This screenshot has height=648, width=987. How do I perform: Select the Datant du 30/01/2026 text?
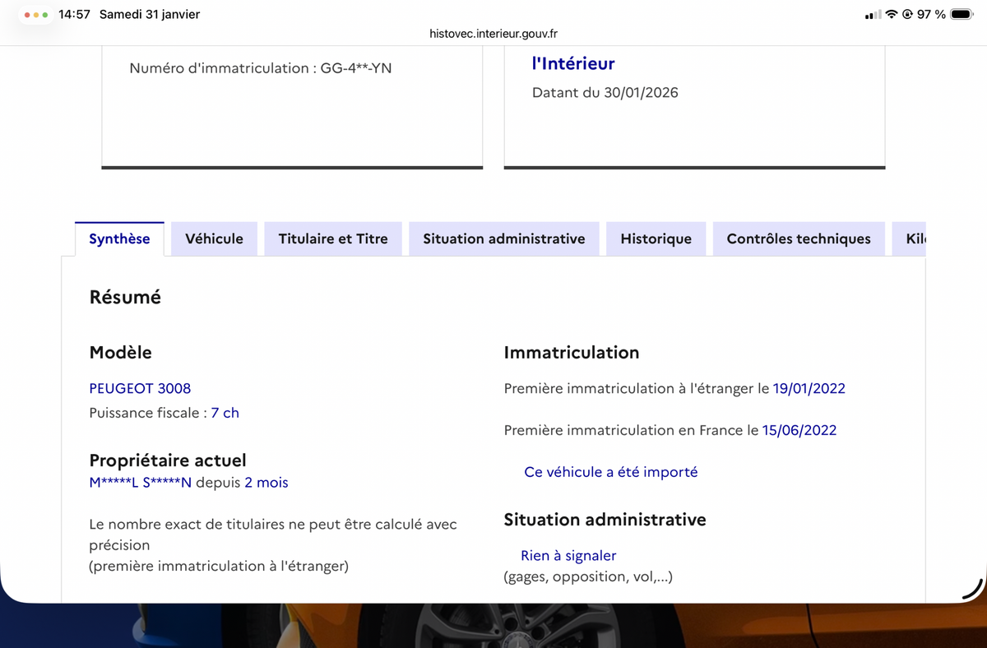[x=605, y=93]
